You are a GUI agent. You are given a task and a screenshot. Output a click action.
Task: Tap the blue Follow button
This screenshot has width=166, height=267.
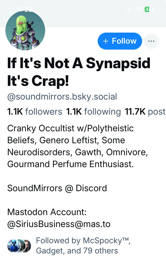point(120,41)
